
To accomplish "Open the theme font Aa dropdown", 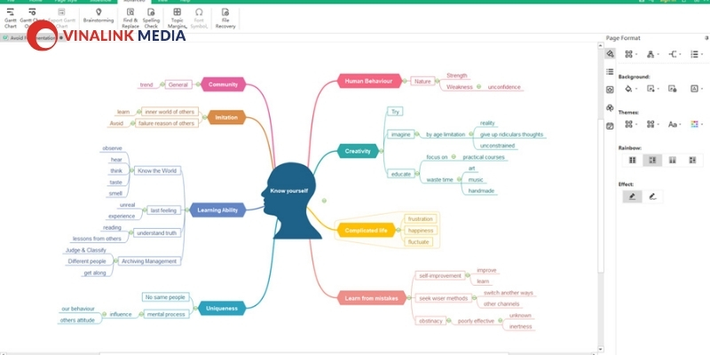I will (674, 124).
